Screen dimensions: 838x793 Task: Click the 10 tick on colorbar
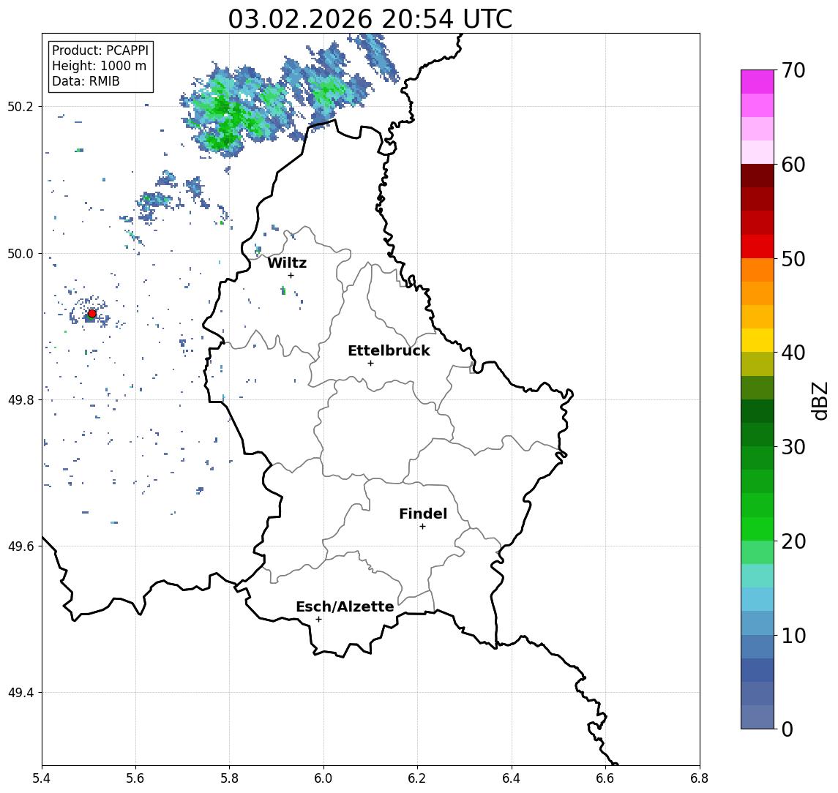793,635
